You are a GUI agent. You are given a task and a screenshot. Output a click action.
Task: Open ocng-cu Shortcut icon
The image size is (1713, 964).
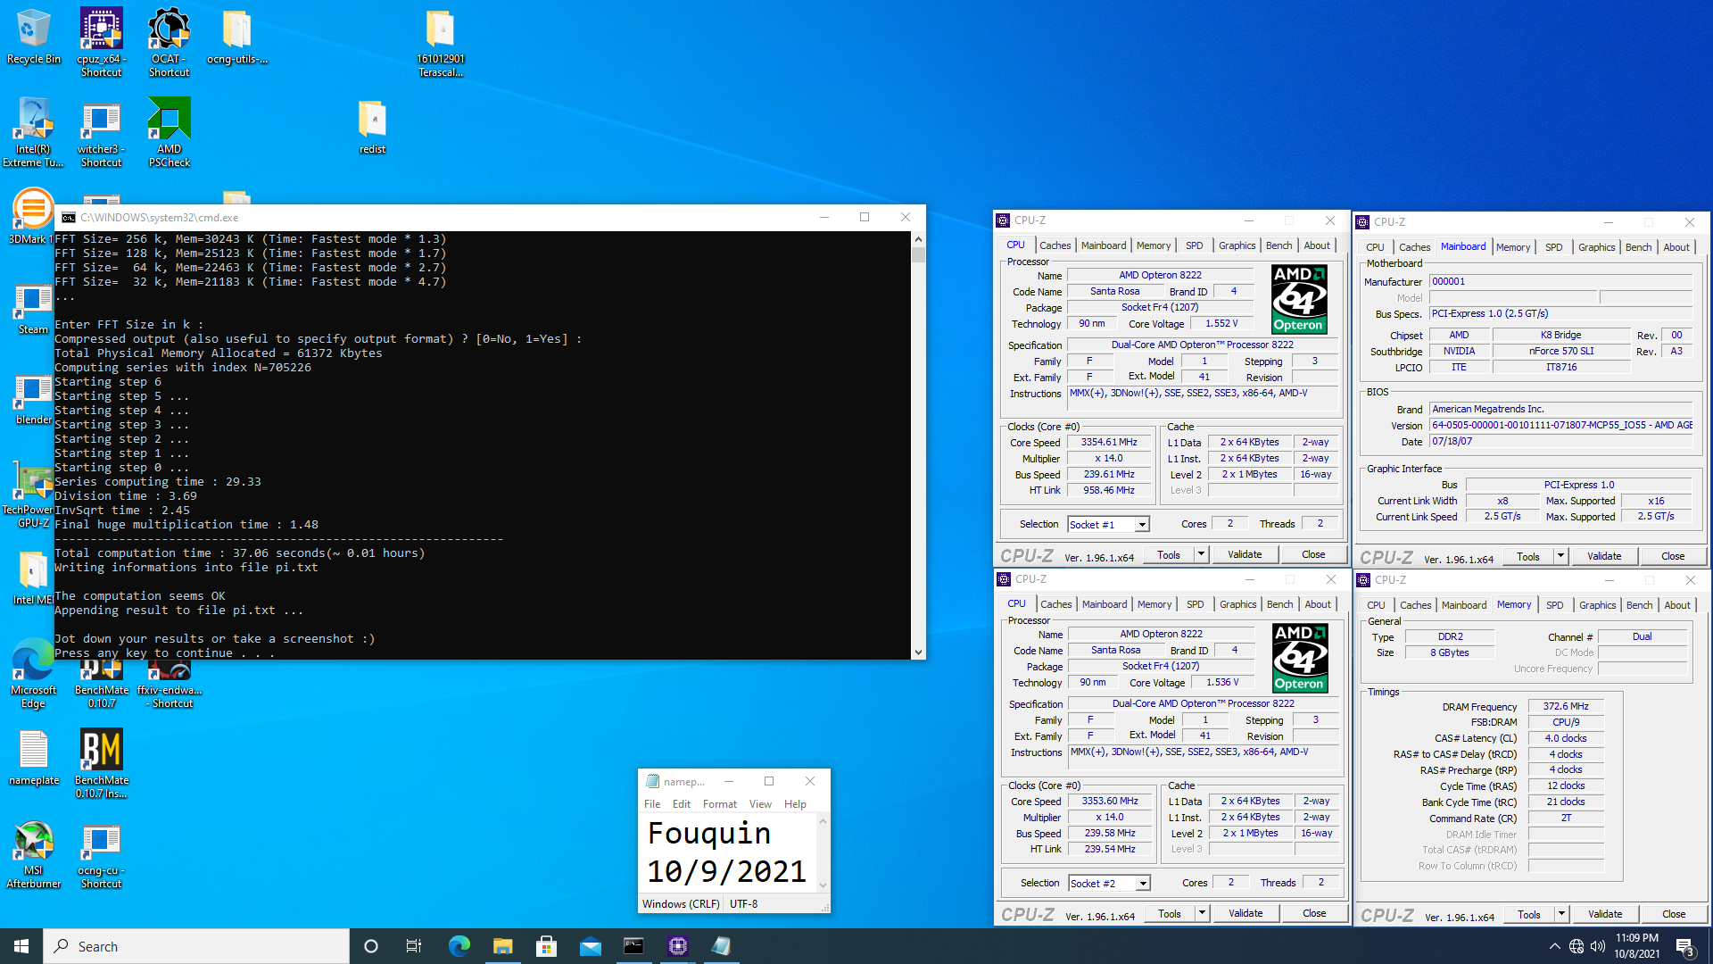click(x=101, y=855)
